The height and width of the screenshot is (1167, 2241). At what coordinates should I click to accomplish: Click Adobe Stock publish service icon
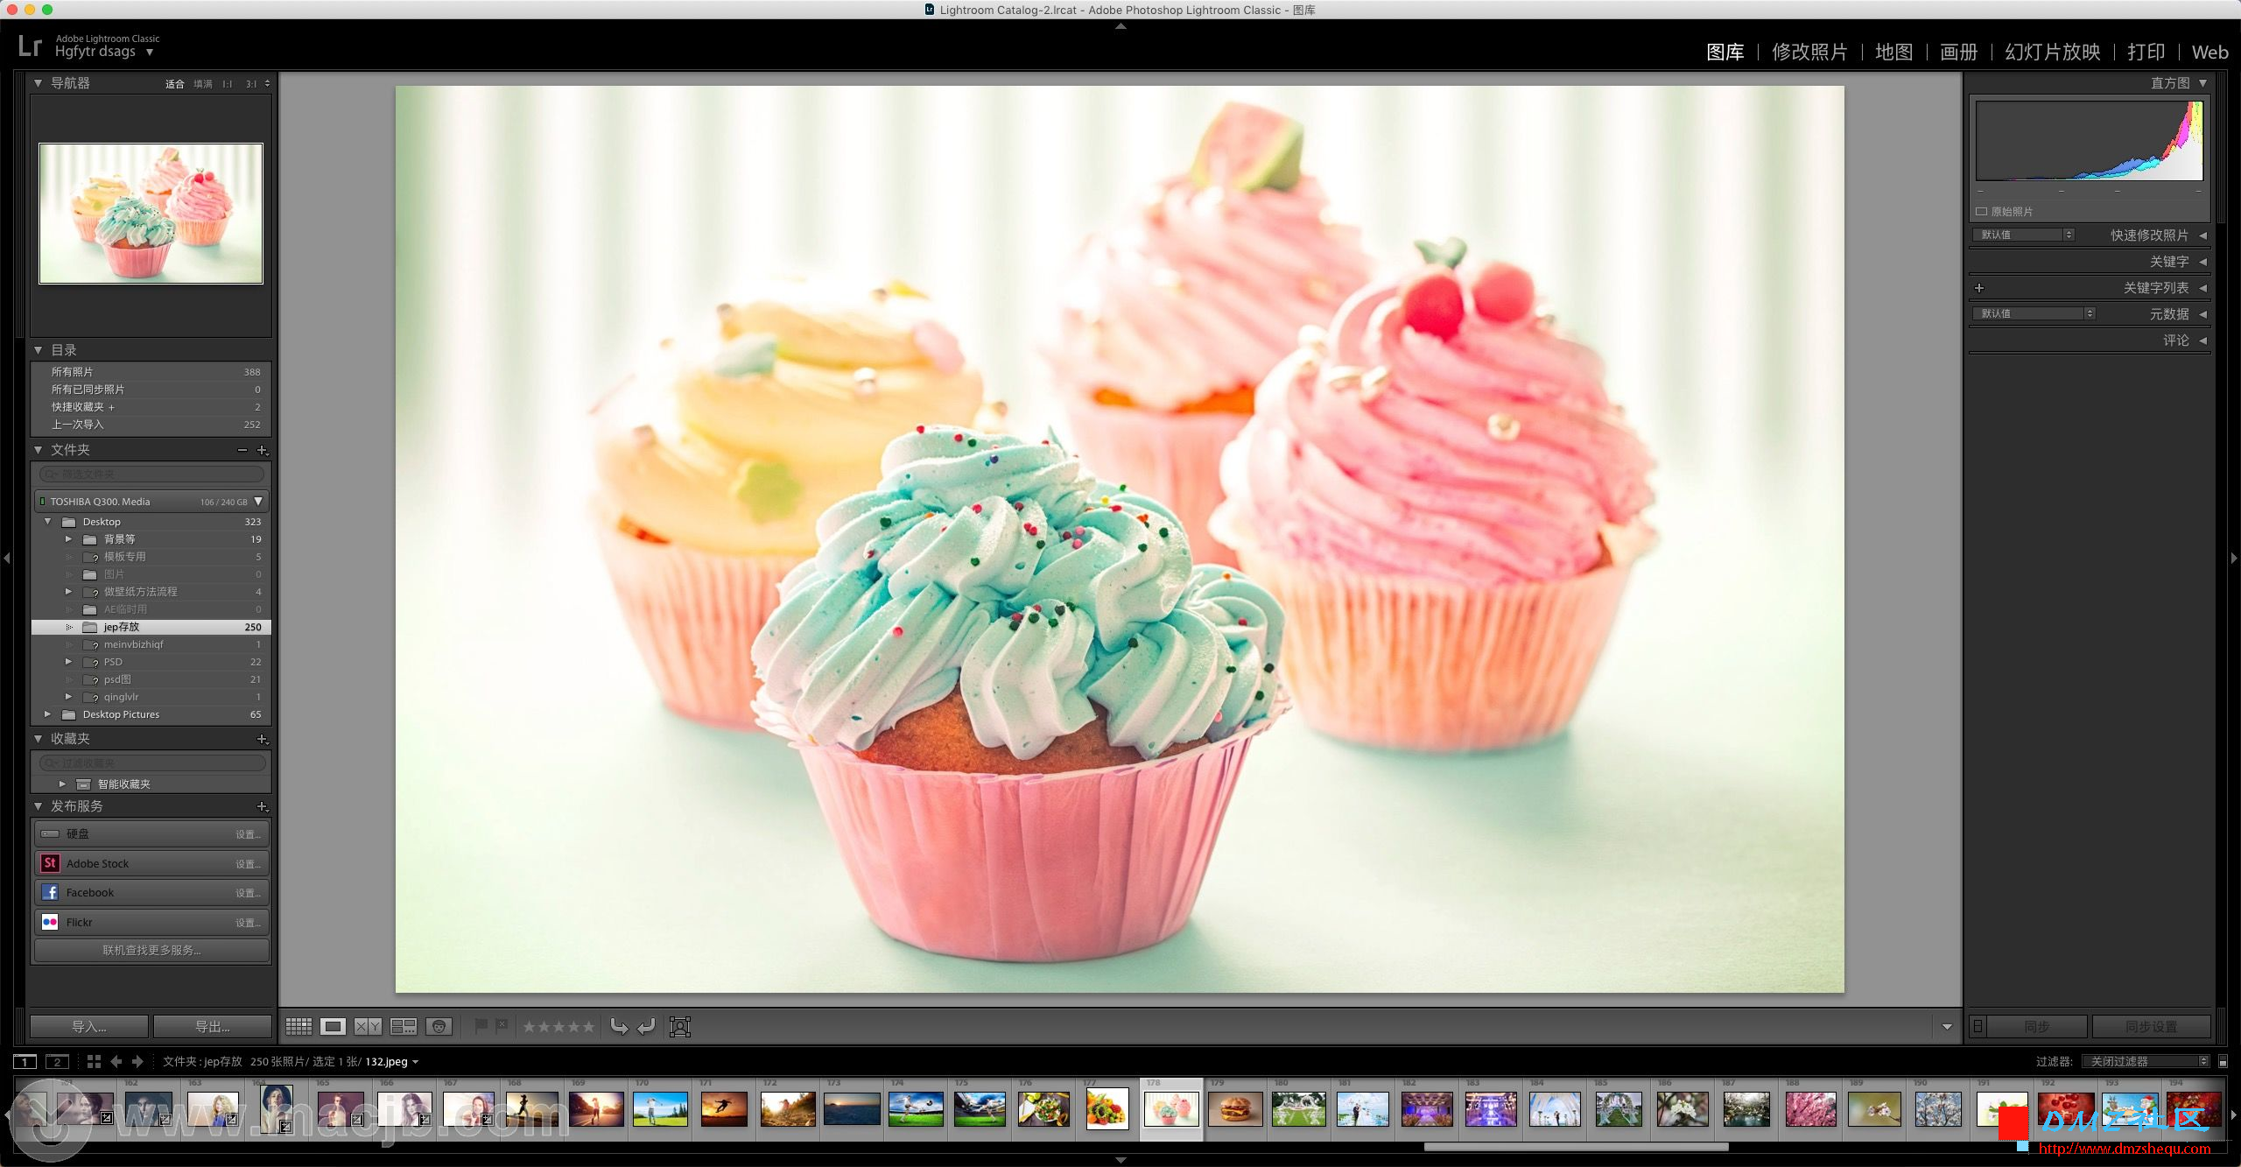click(50, 863)
